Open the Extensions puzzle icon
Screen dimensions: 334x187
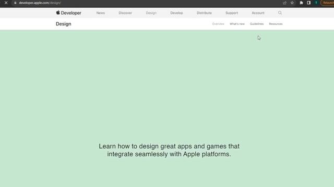pyautogui.click(x=301, y=3)
